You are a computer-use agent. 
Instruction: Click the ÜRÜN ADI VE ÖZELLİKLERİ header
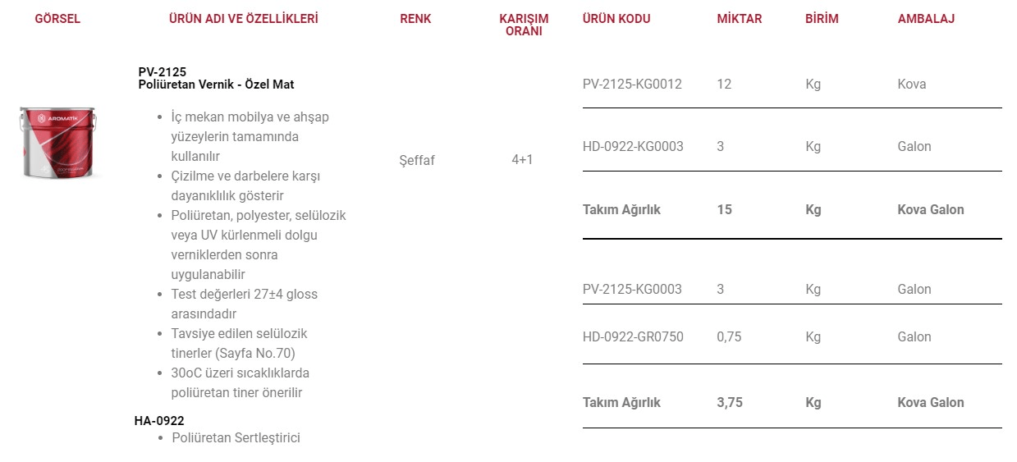click(243, 18)
